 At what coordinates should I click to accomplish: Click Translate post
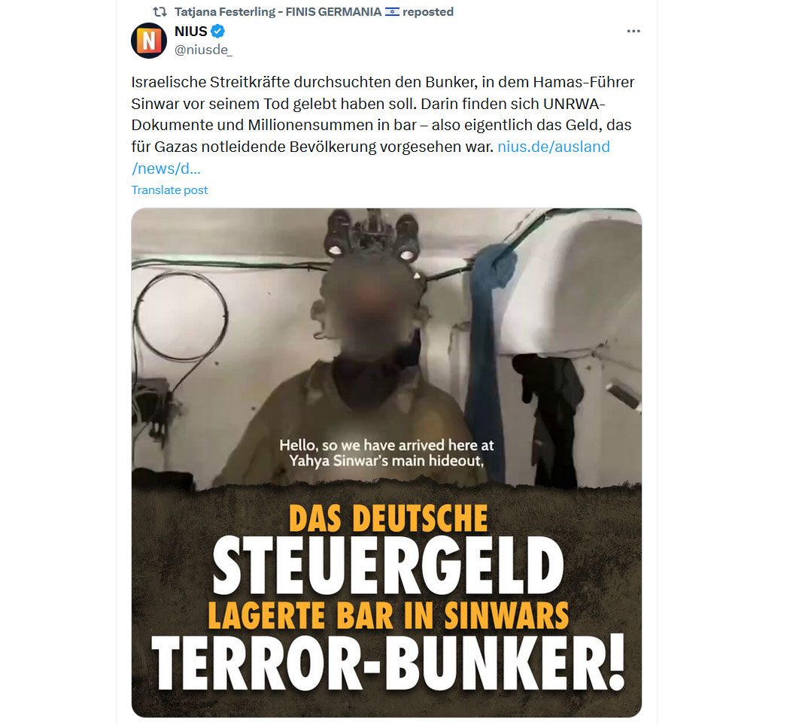(169, 190)
